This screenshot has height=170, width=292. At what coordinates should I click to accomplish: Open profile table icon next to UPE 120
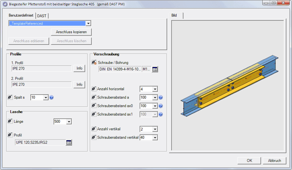tap(69, 143)
